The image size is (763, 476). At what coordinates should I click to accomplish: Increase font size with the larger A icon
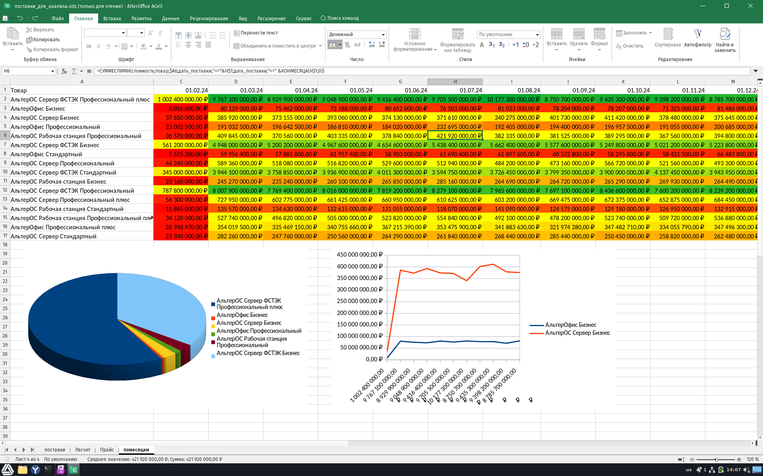pos(151,33)
